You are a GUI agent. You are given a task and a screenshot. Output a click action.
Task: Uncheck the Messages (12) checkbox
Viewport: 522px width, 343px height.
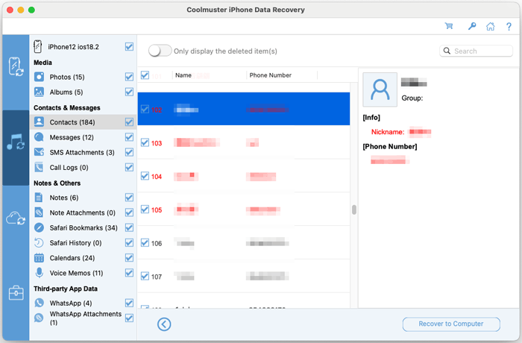(x=129, y=137)
